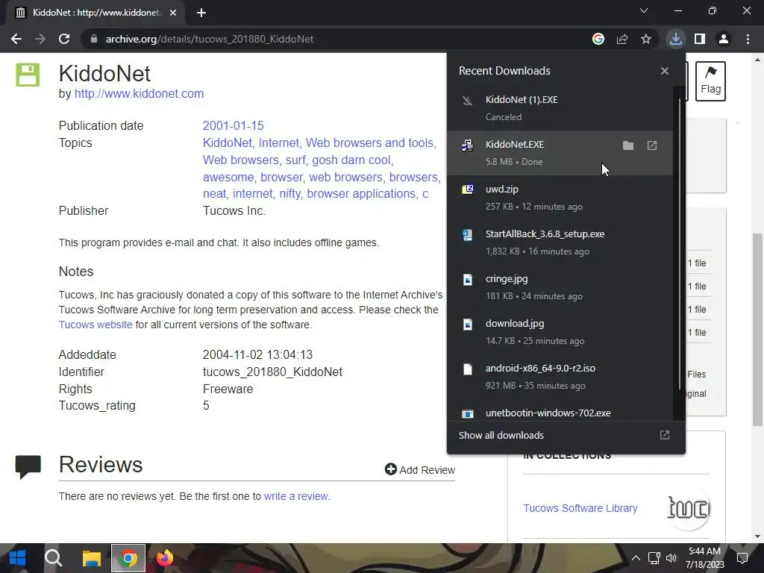Open File Explorer from taskbar

(91, 558)
